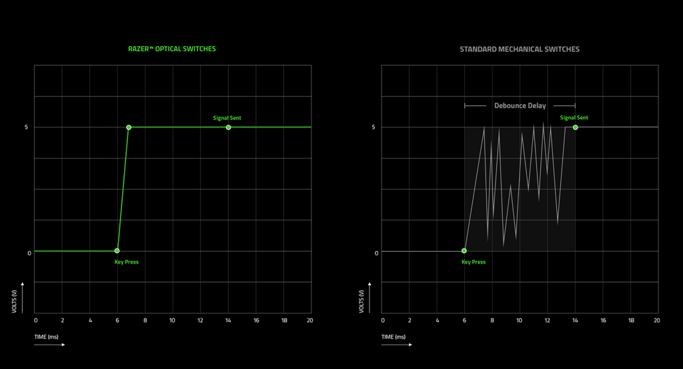
Task: Click "Key Press" label in optical chart
Action: [x=126, y=262]
